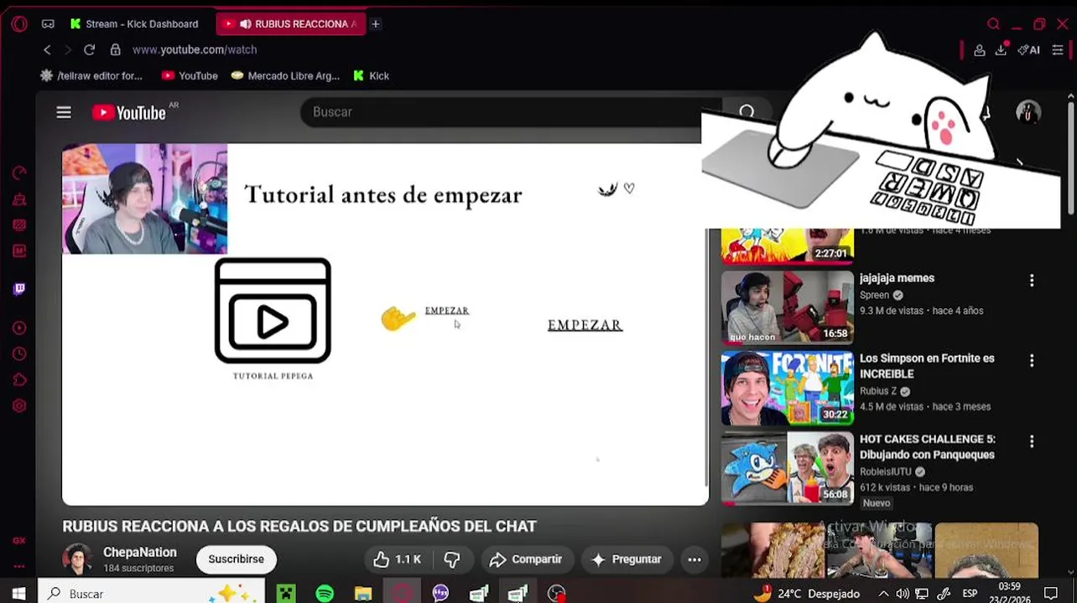Open the browser tab search magnifier icon
The width and height of the screenshot is (1077, 603).
click(x=993, y=23)
